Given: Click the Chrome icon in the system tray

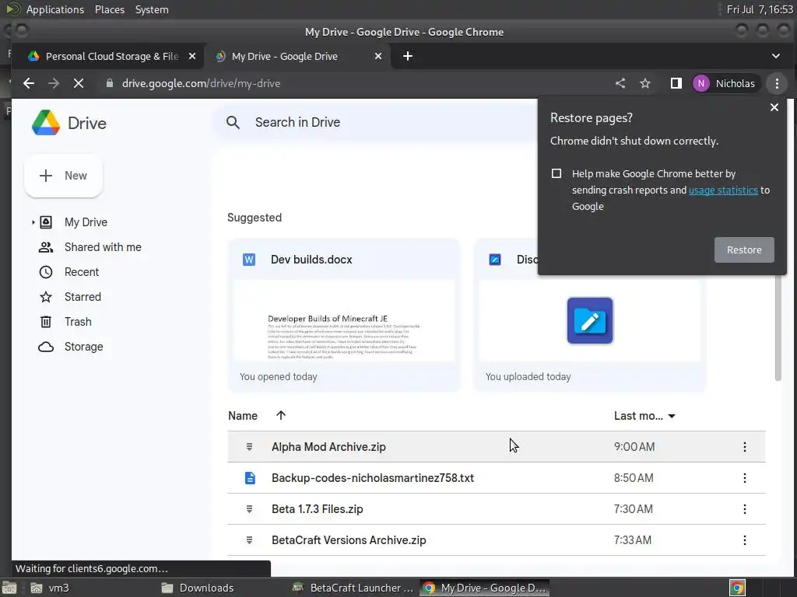Looking at the screenshot, I should pyautogui.click(x=737, y=588).
